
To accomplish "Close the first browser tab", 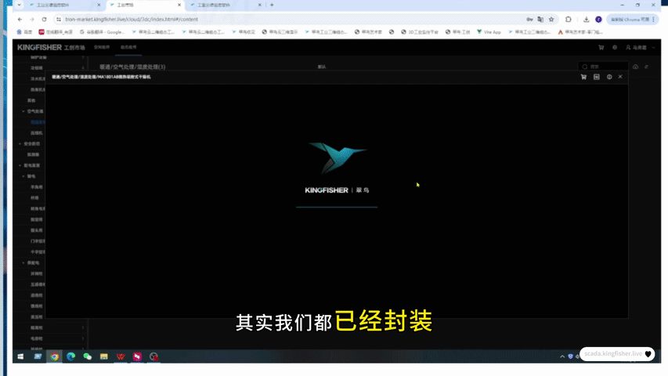I will pos(99,5).
